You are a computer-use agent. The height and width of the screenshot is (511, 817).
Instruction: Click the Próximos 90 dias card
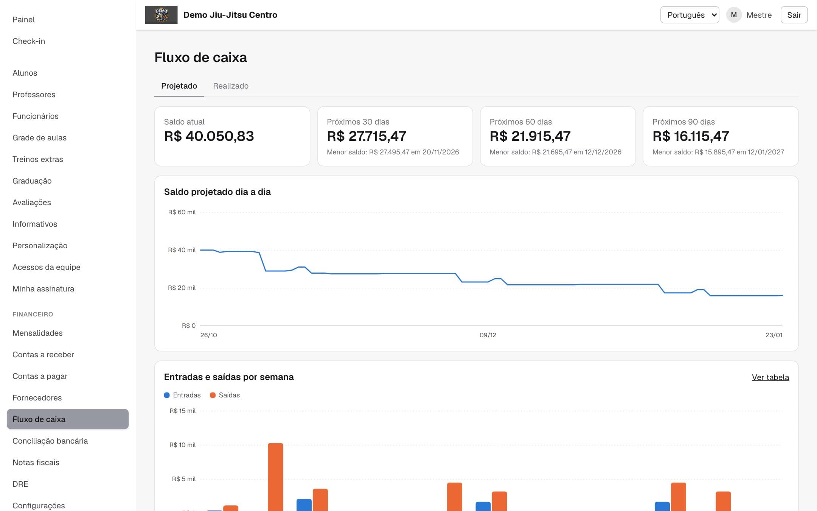(721, 136)
